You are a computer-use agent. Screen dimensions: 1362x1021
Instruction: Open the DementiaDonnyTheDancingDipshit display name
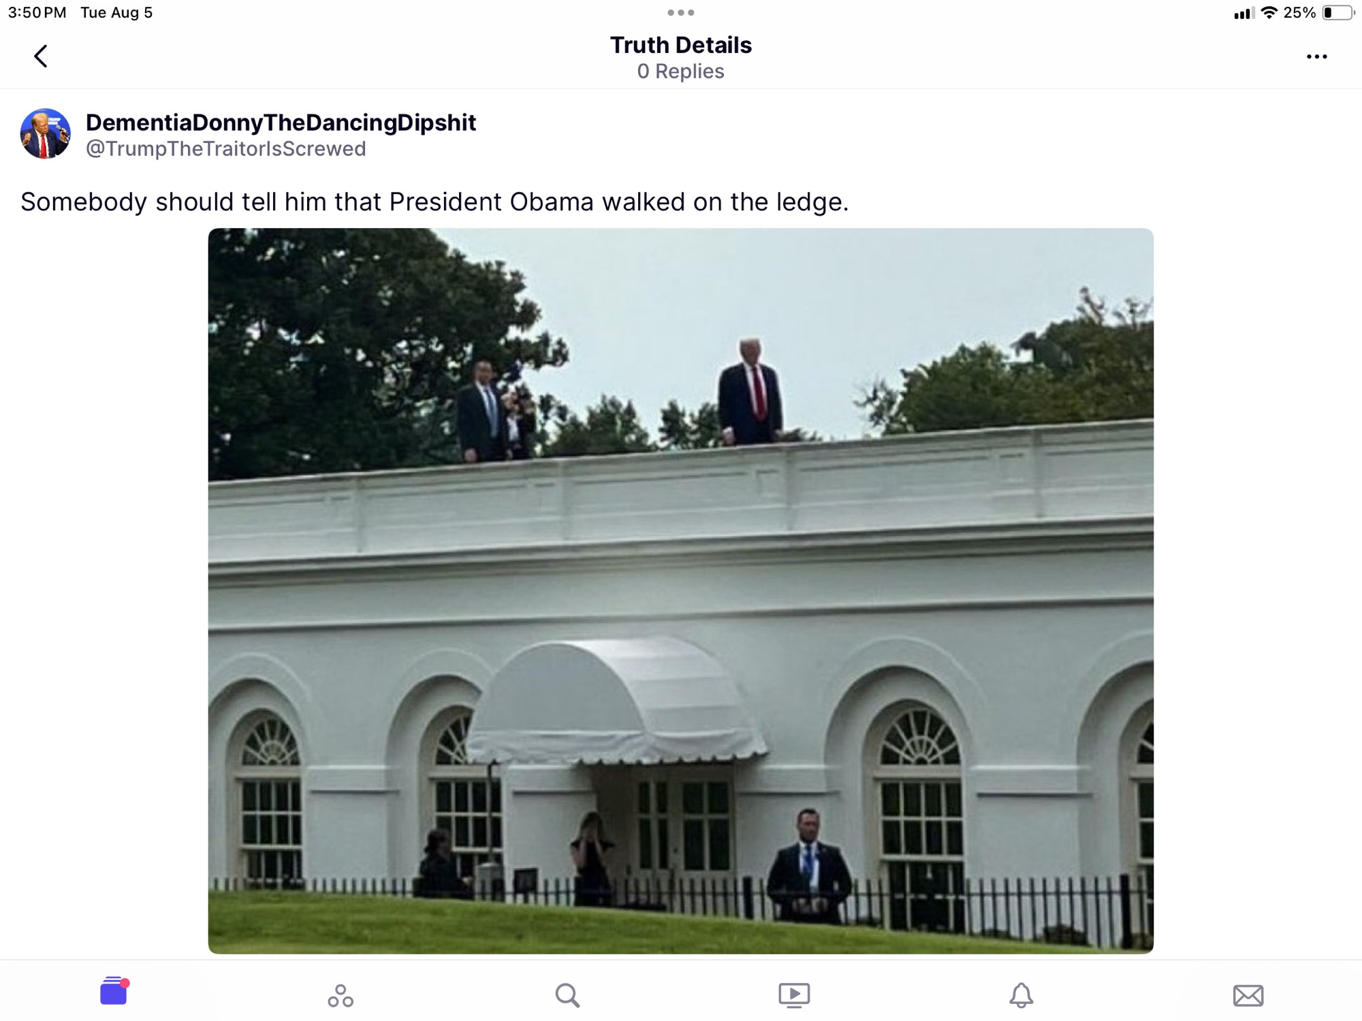tap(281, 123)
